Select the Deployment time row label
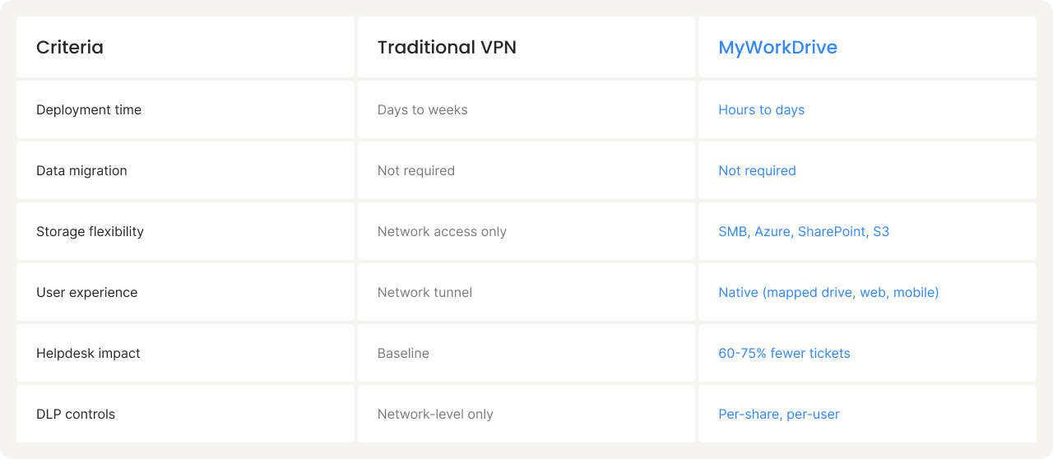This screenshot has height=459, width=1053. (89, 110)
